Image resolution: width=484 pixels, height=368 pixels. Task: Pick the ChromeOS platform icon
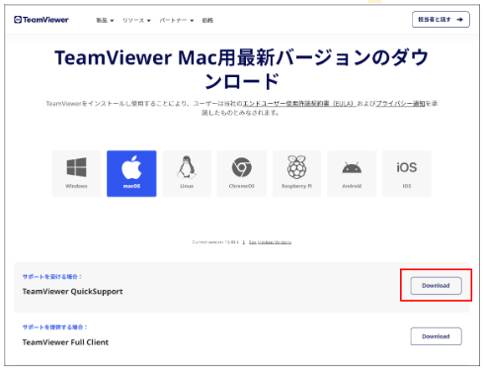coord(242,173)
